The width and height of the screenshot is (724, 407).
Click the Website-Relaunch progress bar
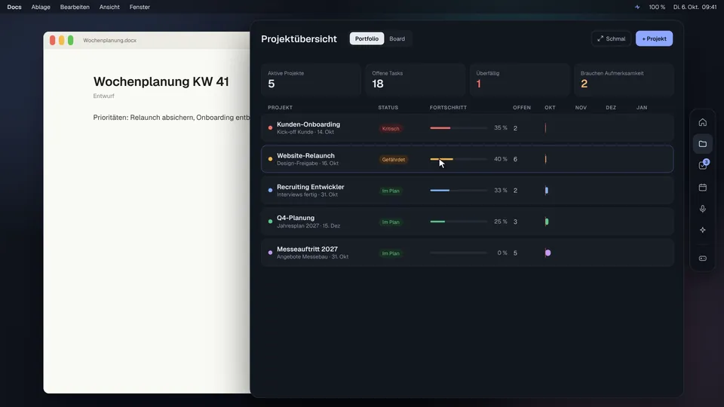[458, 159]
